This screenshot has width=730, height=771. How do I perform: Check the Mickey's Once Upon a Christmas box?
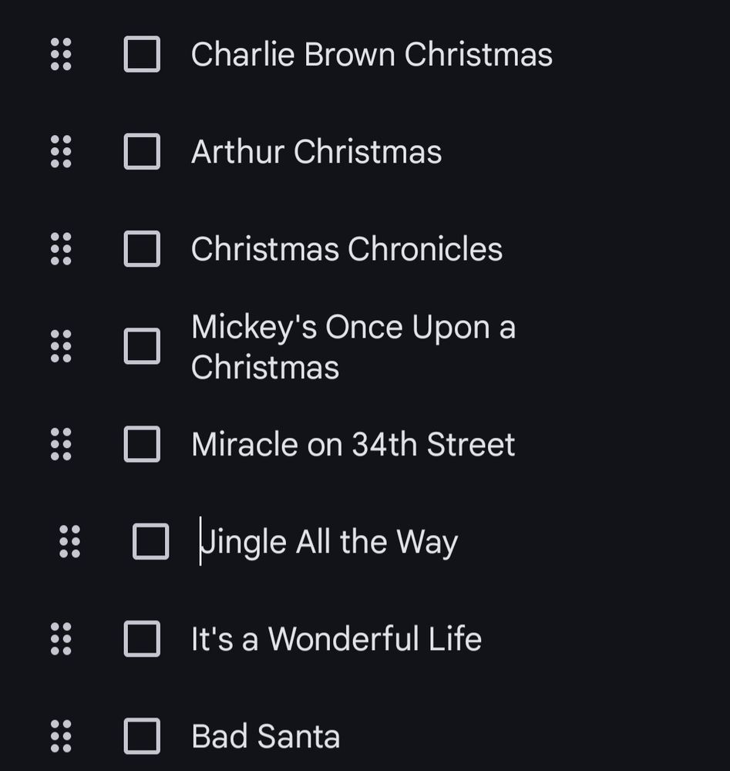[142, 346]
